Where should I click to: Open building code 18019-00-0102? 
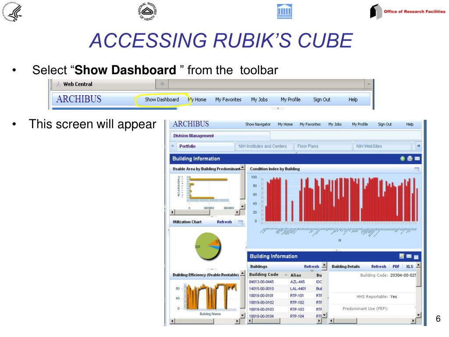click(261, 303)
